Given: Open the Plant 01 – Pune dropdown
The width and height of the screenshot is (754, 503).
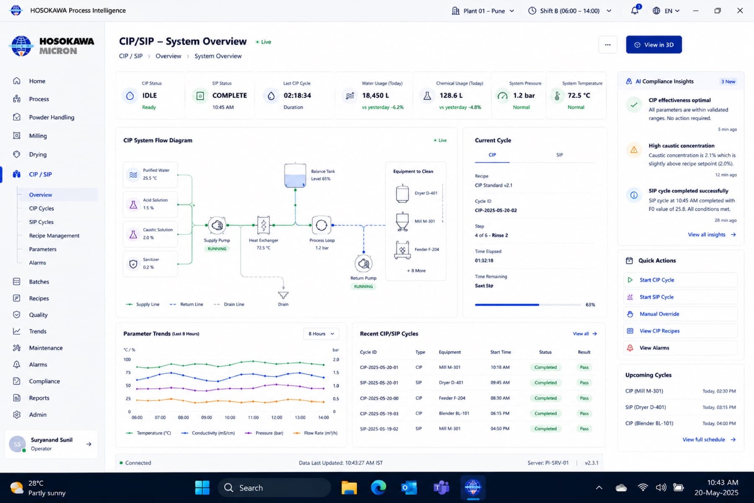Looking at the screenshot, I should pos(483,11).
